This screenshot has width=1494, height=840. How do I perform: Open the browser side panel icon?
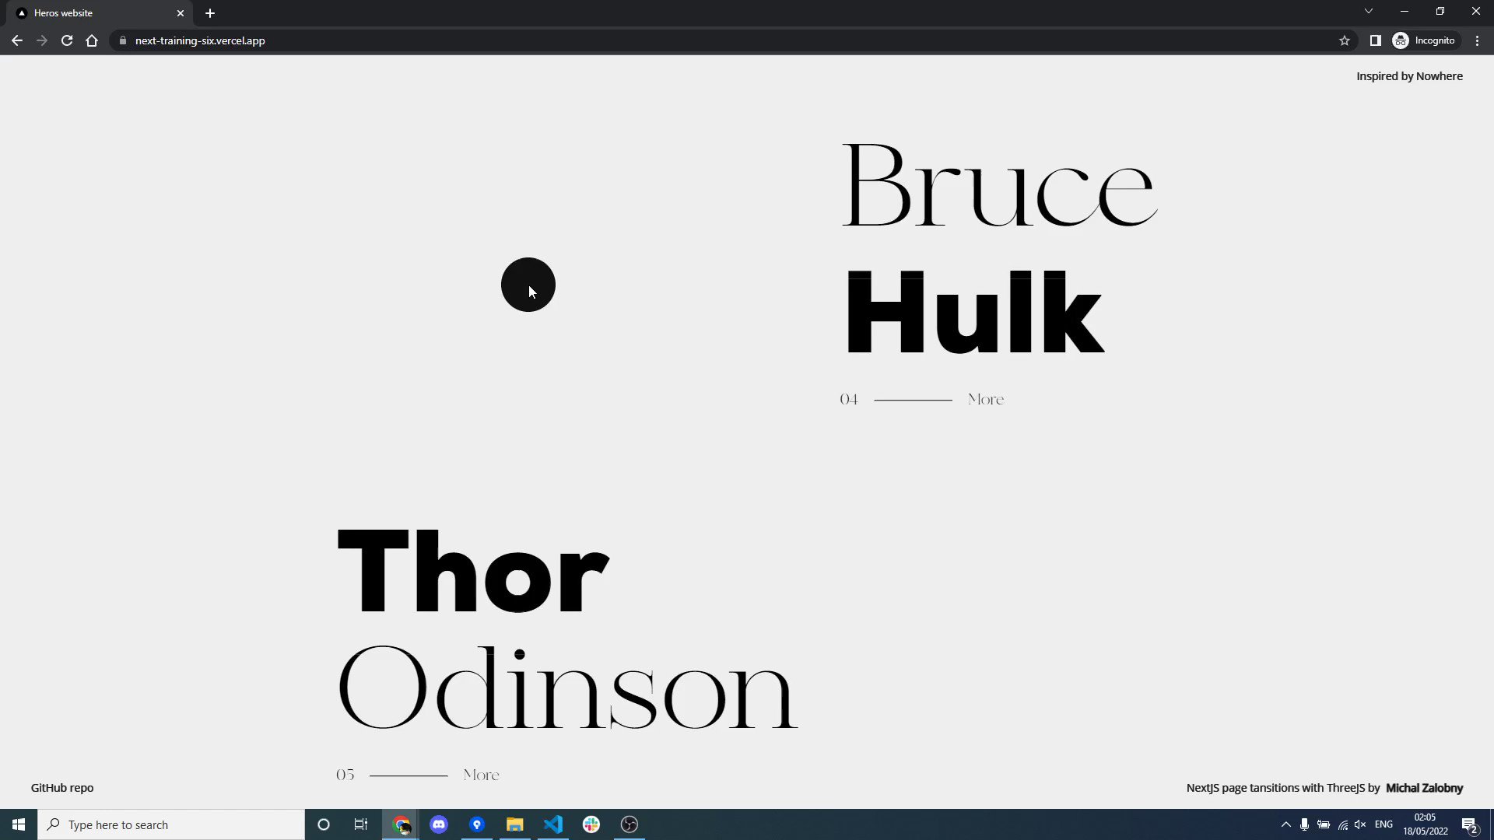(x=1375, y=40)
